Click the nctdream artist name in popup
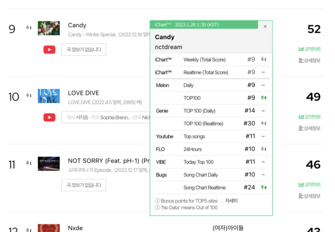This screenshot has height=232, width=335. 169,47
